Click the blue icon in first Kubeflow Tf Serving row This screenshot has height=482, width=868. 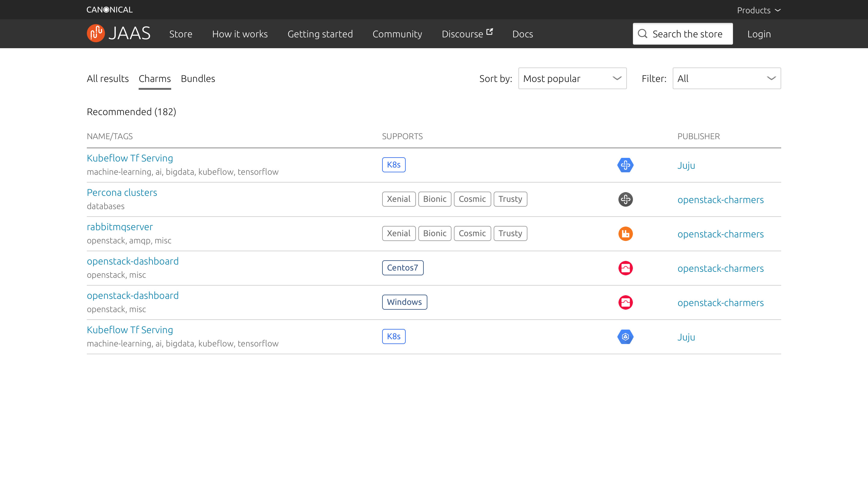625,165
